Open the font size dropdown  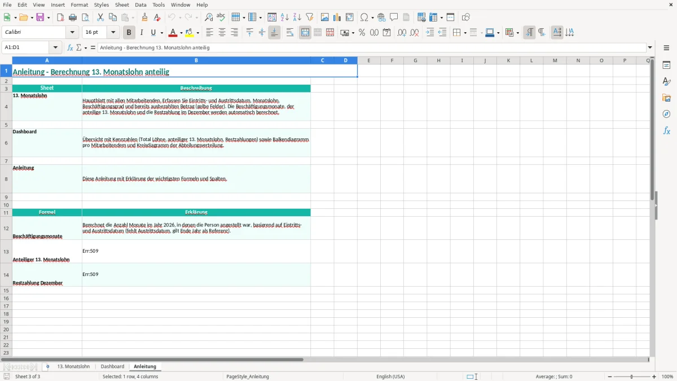113,33
